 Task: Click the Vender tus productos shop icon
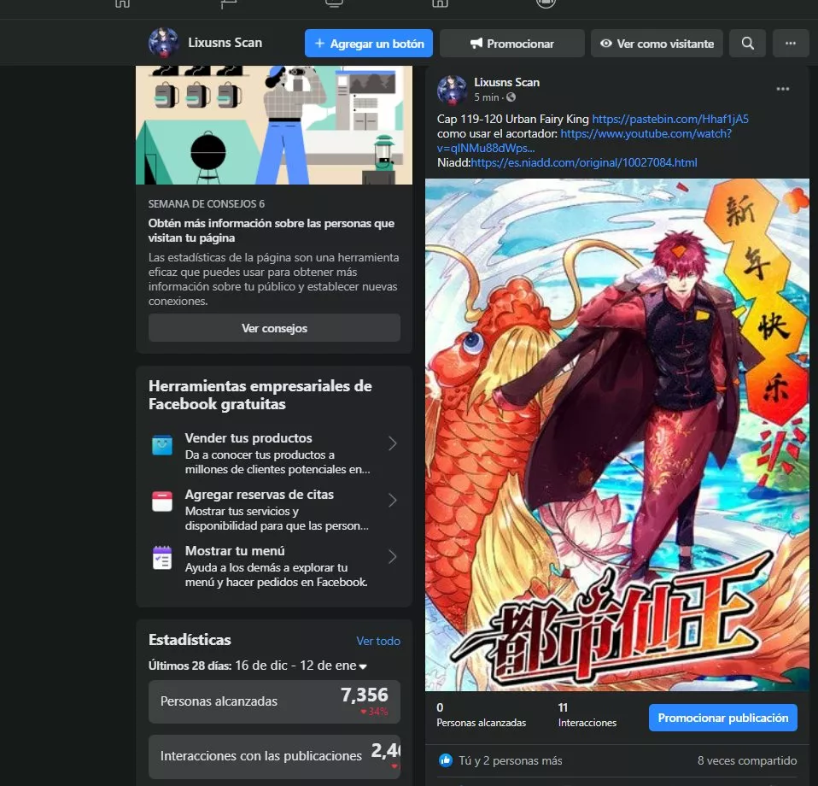coord(162,445)
